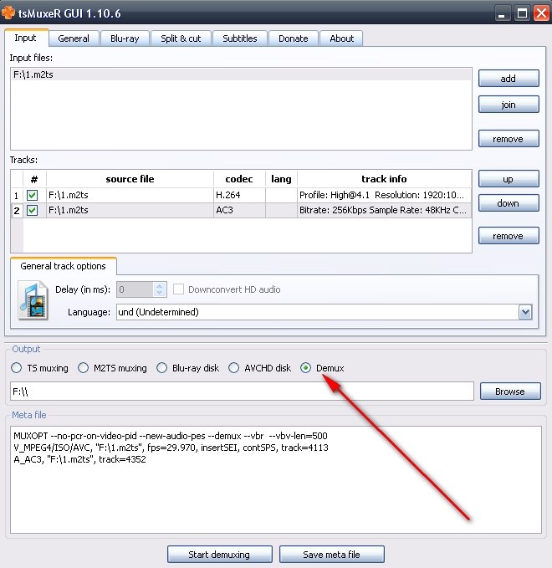Click Start demuxing

(x=219, y=555)
